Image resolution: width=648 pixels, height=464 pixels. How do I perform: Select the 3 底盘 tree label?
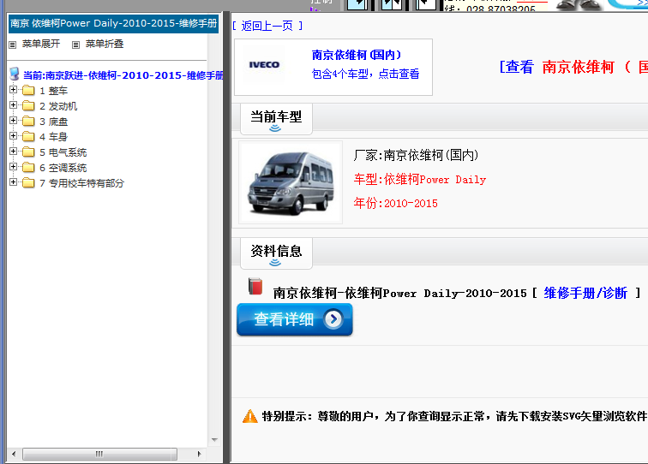coord(54,122)
